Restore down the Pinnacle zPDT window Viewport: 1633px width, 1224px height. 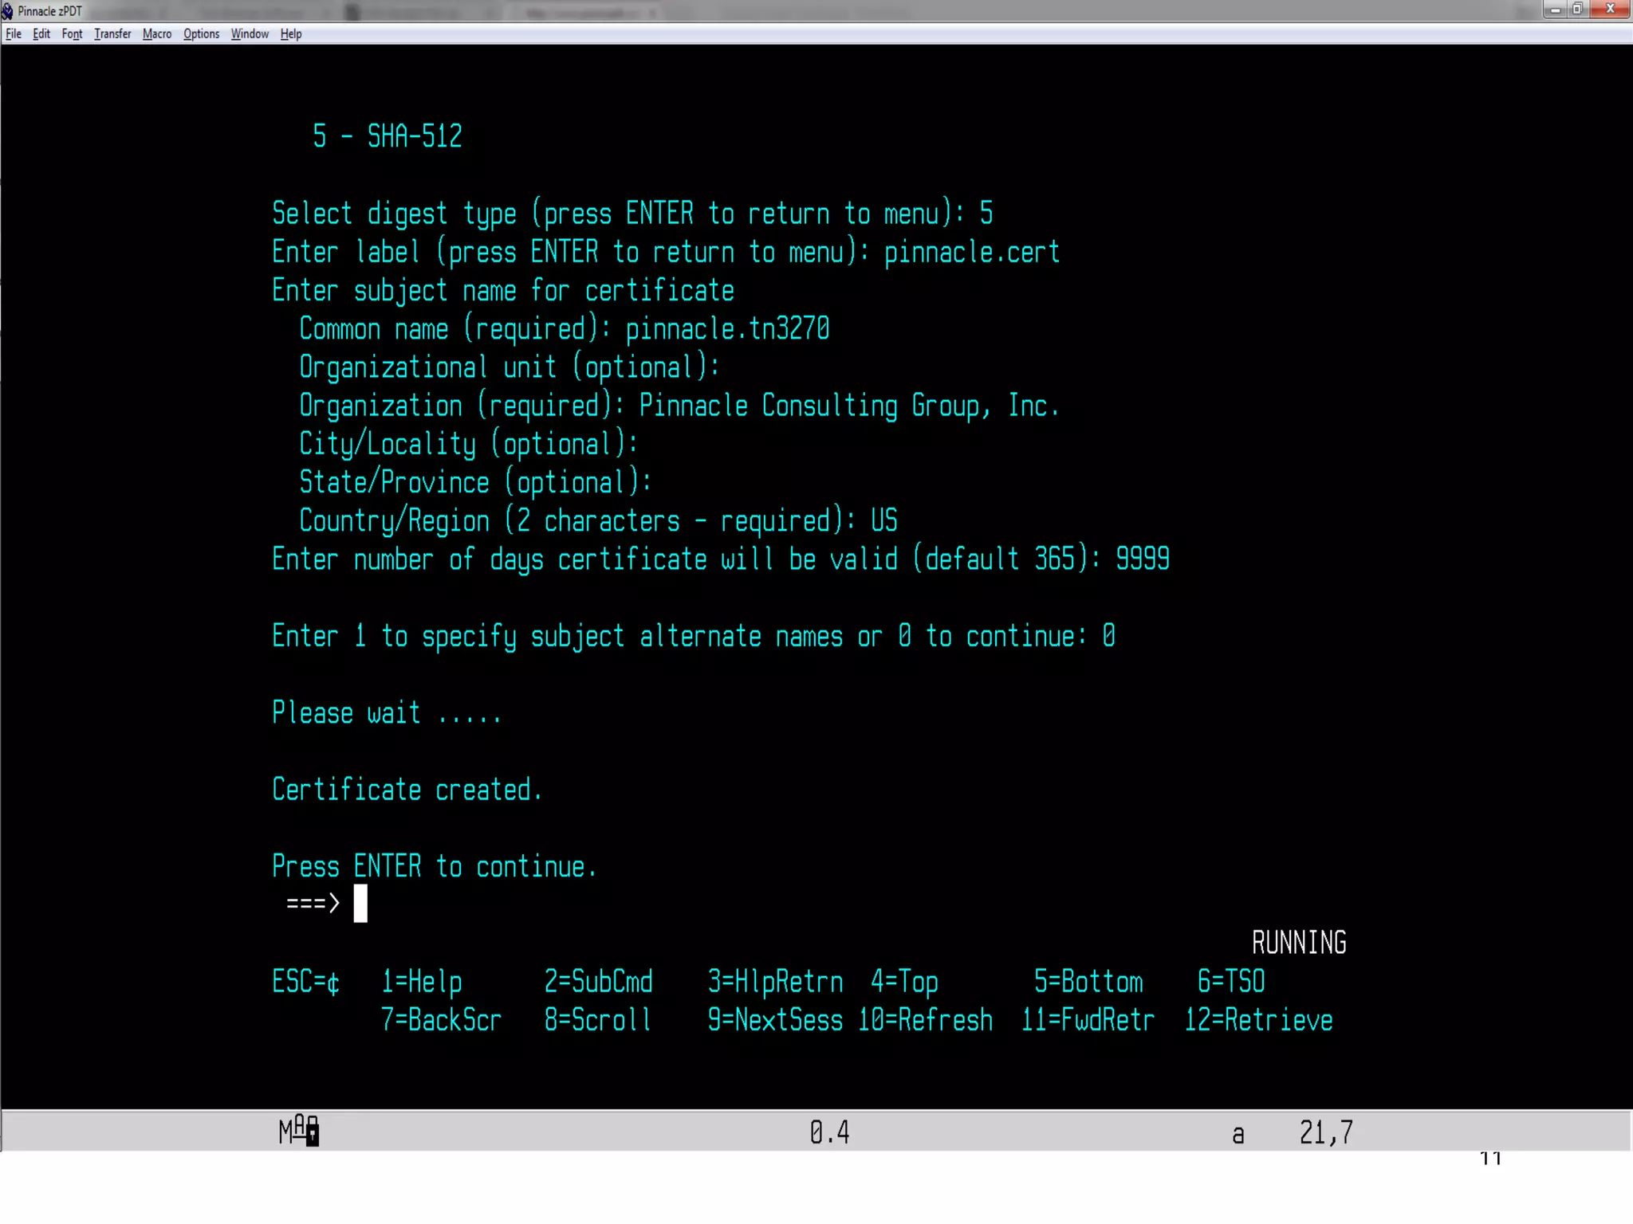click(1576, 10)
